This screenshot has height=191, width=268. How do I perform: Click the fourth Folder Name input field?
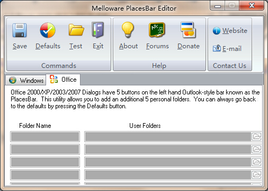pos(45,175)
